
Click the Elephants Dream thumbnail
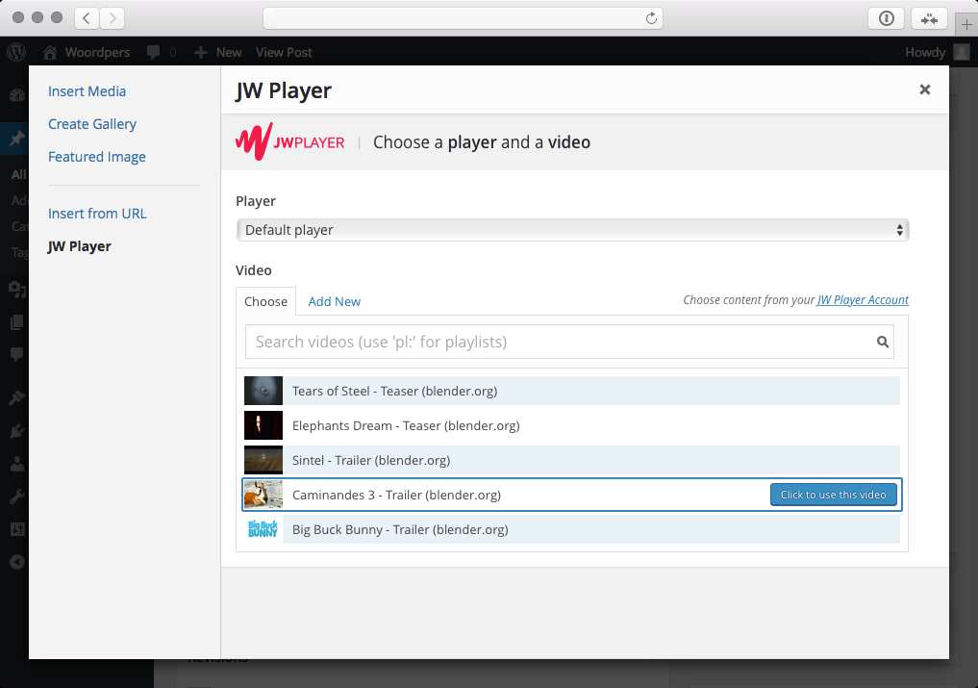point(263,425)
